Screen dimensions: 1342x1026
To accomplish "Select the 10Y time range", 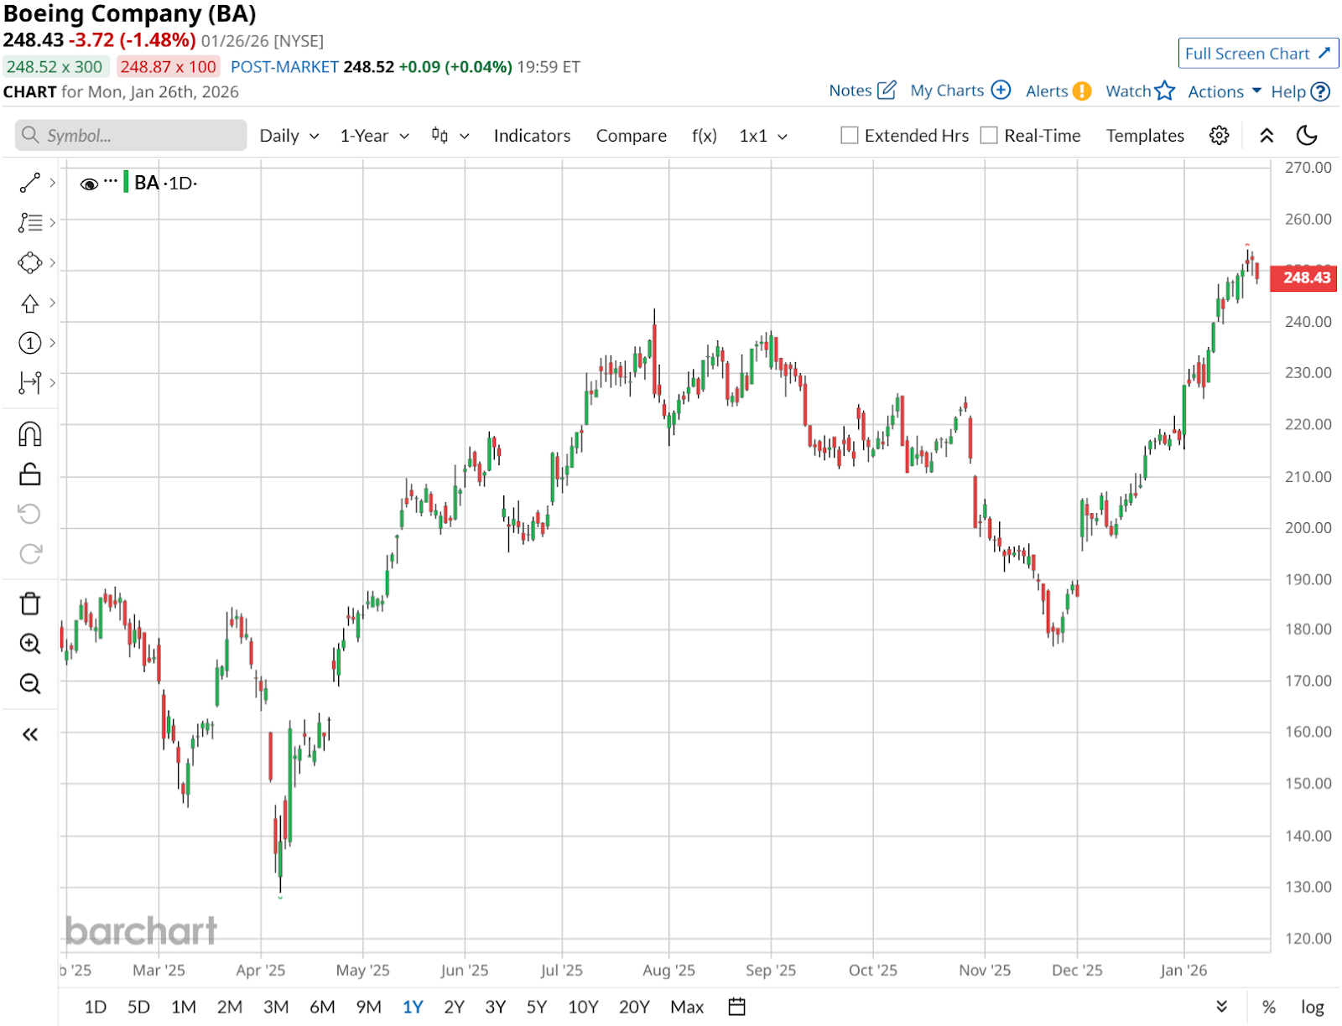I will 583,1007.
